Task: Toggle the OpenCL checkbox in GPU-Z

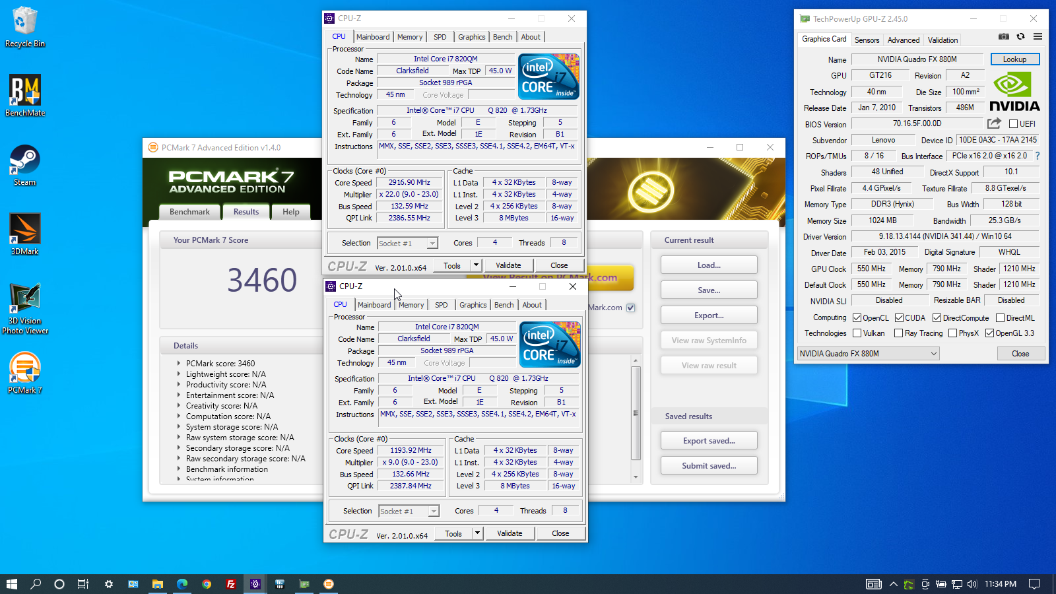Action: 857,318
